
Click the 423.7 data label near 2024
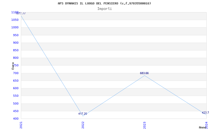205,113
